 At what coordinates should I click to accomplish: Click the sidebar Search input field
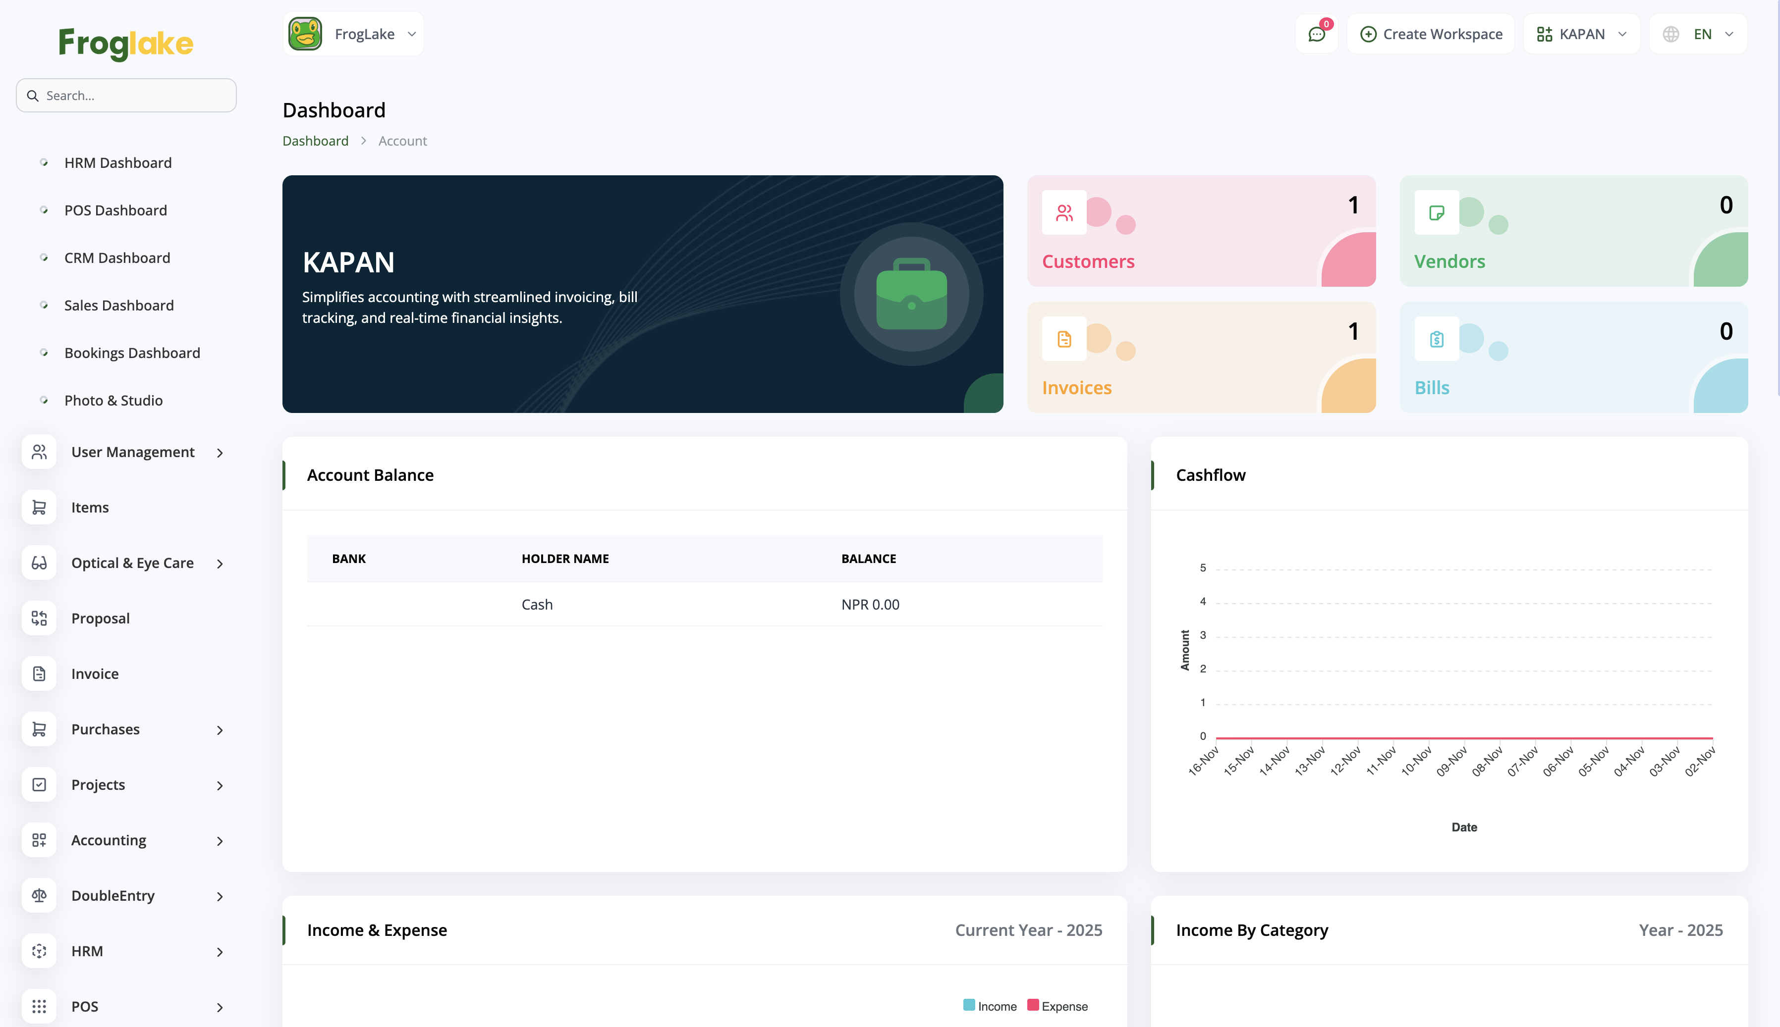pos(127,95)
